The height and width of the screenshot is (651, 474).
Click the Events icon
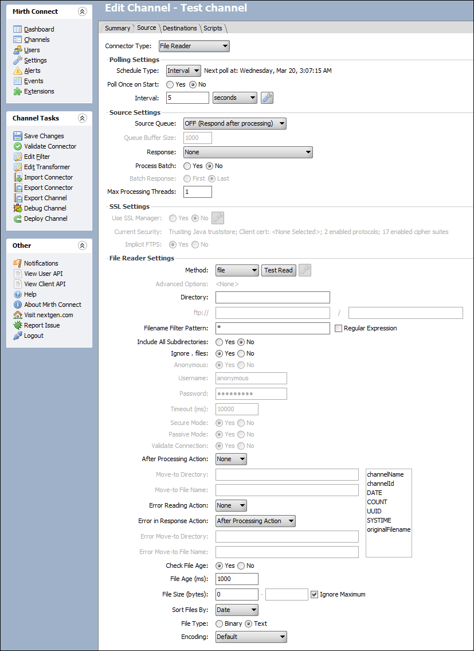(x=17, y=81)
